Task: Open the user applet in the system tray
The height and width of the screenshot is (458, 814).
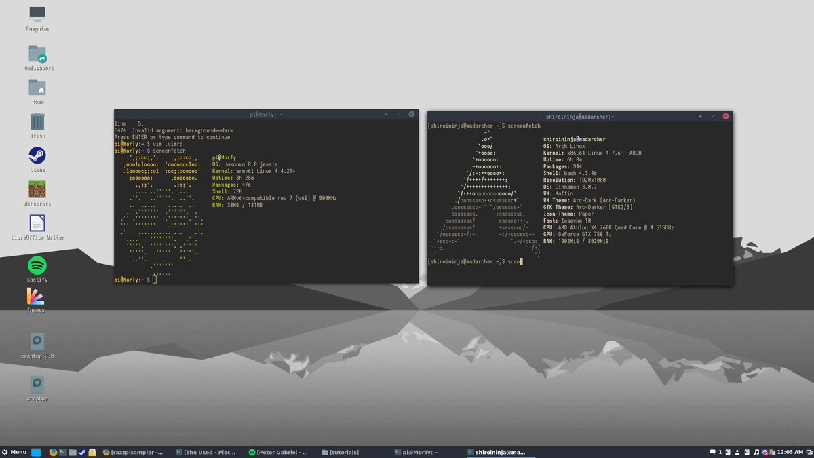Action: click(x=736, y=452)
